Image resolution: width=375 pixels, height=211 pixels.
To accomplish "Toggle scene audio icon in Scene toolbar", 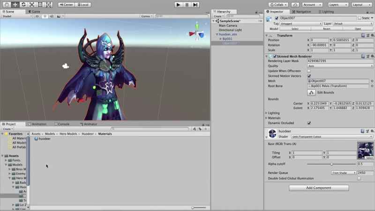I will click(x=52, y=16).
